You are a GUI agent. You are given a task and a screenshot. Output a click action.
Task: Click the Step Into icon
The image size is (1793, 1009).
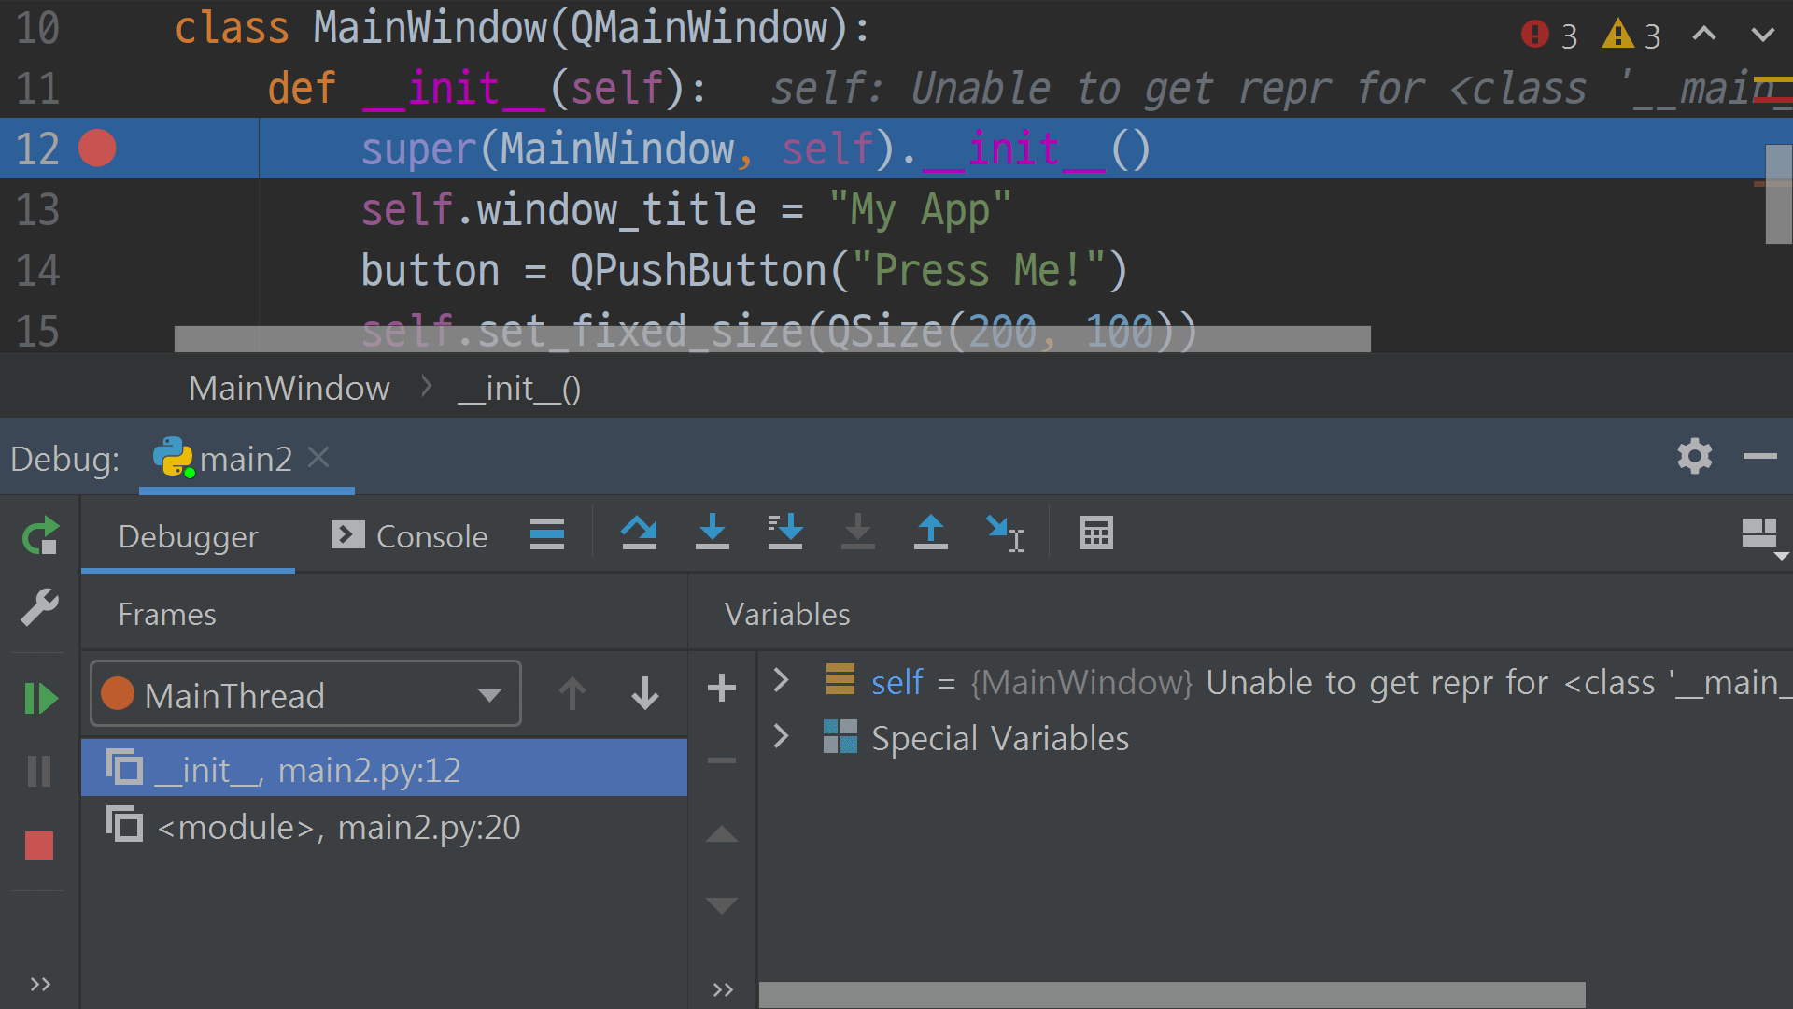coord(712,533)
